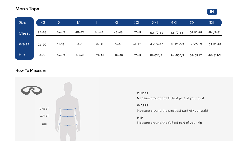This screenshot has width=236, height=145.
Task: Select the body silhouette figure's head
Action: click(x=68, y=87)
